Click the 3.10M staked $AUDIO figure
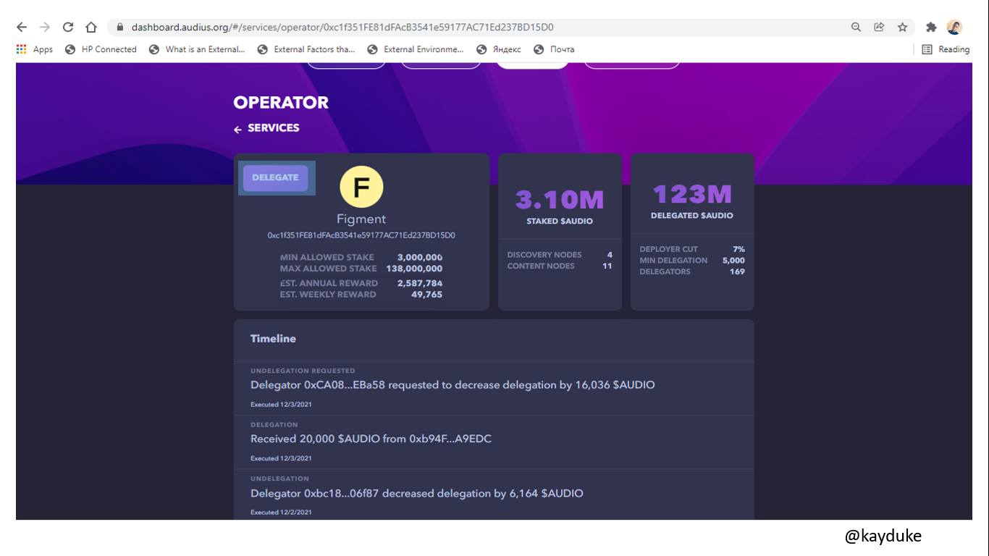Image resolution: width=989 pixels, height=556 pixels. pos(560,199)
